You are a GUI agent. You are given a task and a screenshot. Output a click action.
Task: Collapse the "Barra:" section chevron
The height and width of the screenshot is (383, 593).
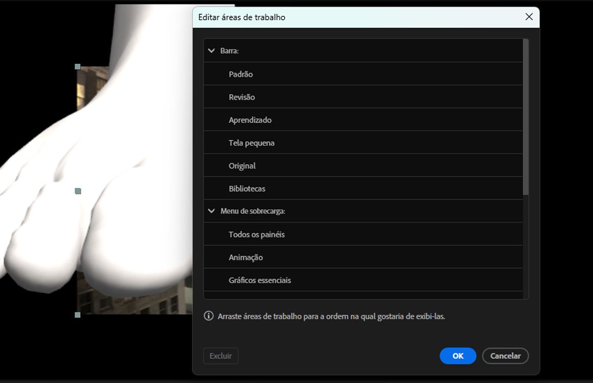point(212,50)
